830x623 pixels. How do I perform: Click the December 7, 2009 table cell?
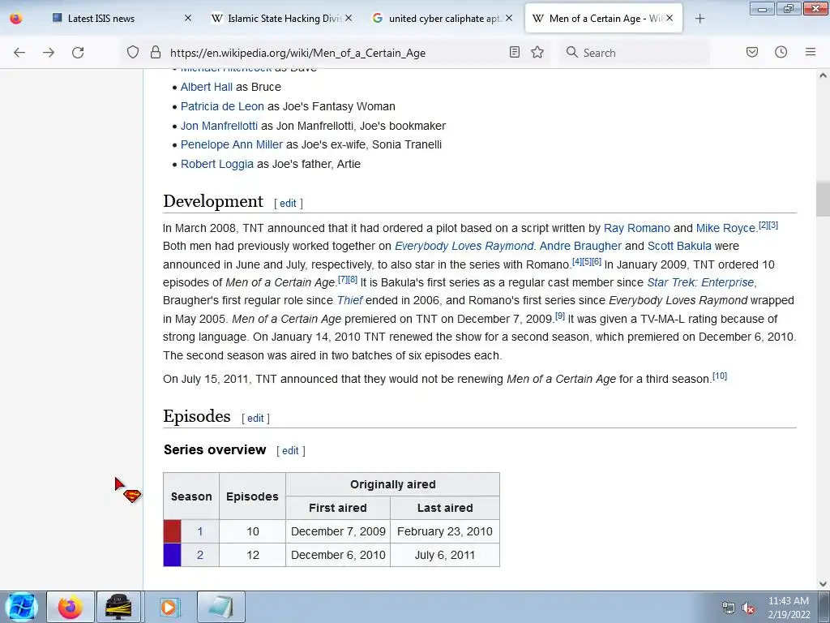(338, 531)
